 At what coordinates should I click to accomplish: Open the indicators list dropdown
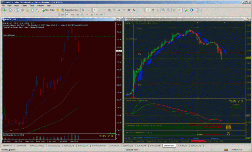click(186, 10)
